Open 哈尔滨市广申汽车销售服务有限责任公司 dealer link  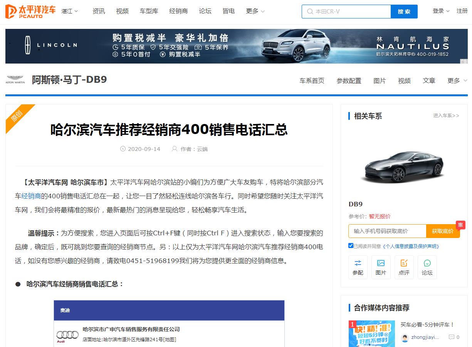[131, 329]
